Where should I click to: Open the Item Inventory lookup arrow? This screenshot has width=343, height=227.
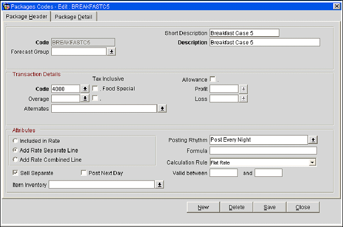(160, 184)
